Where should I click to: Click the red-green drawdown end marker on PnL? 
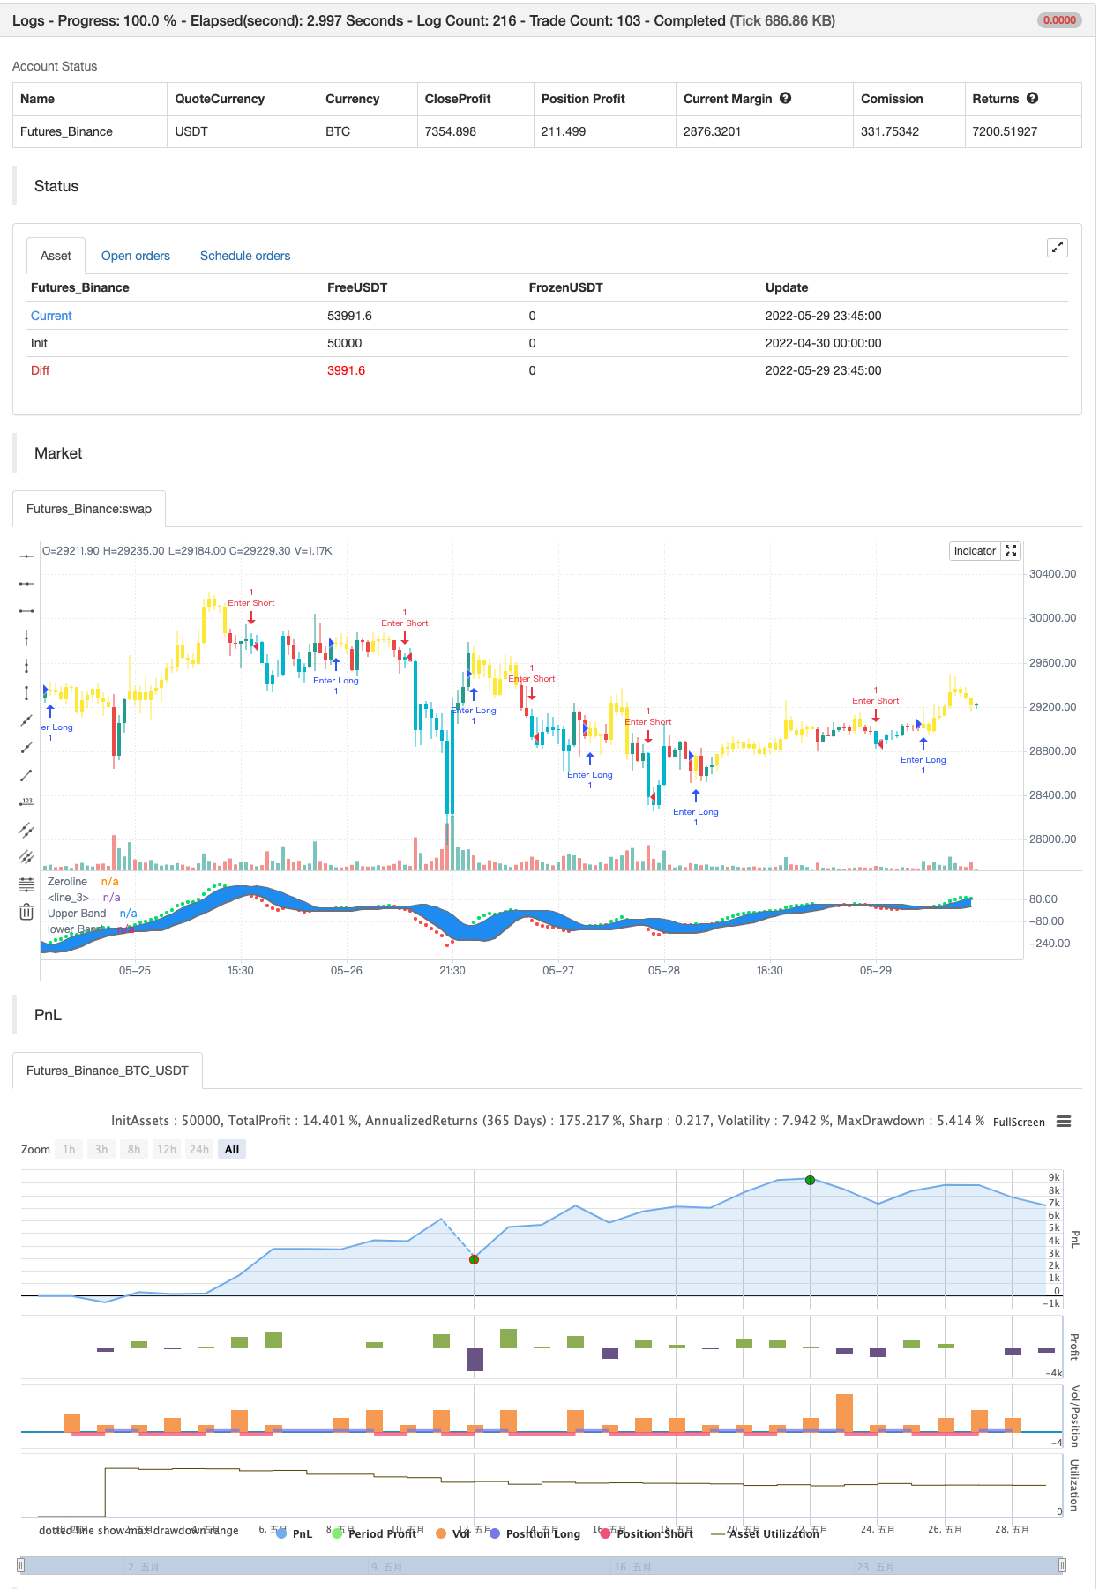pyautogui.click(x=474, y=1259)
